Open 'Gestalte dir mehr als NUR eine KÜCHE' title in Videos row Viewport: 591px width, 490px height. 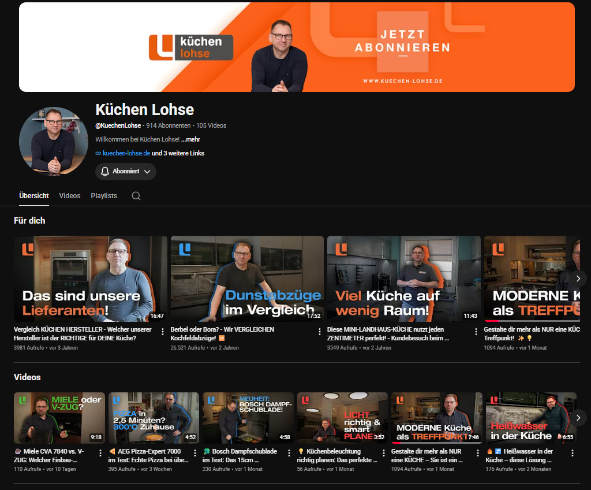coord(427,456)
